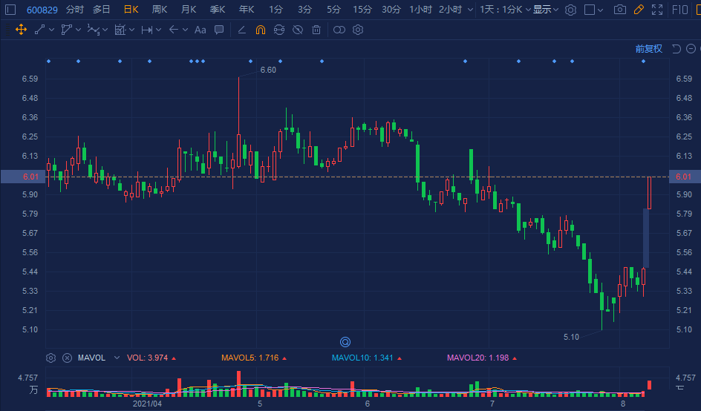Screen dimensions: 701x411
Task: Toggle the magnet snap mode
Action: tap(260, 30)
